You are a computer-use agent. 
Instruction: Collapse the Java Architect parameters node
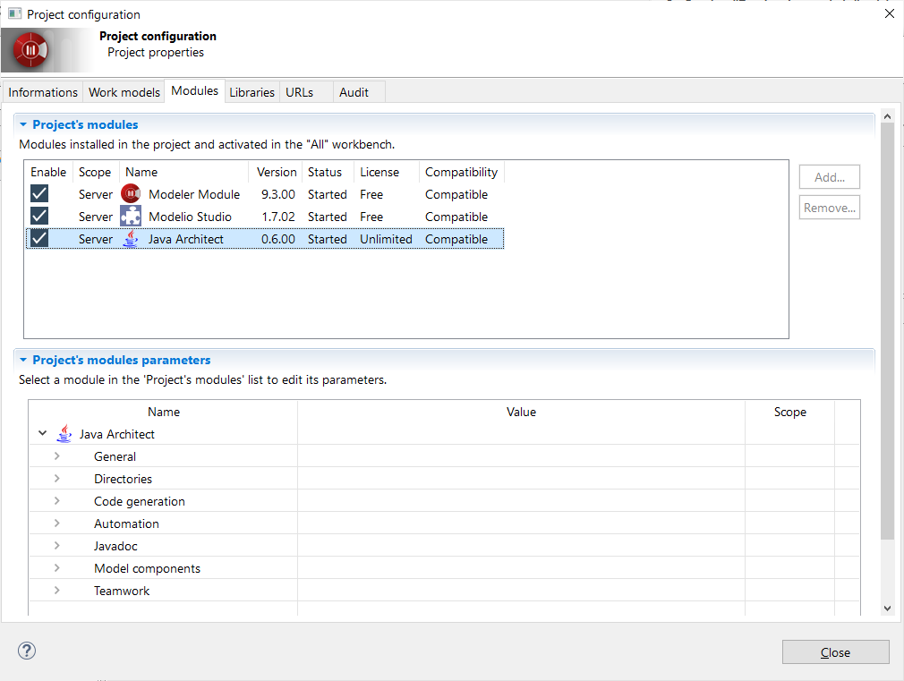[42, 433]
